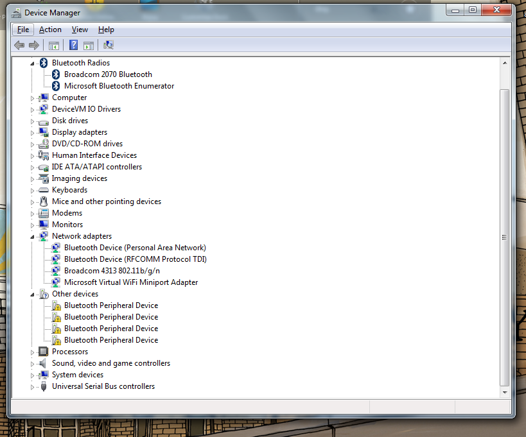Expand the Disk drives node

click(x=33, y=121)
